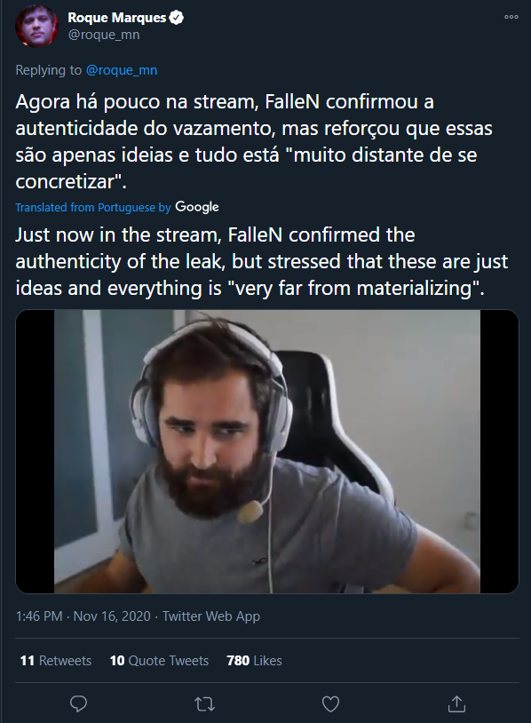Click the verified badge next to Roque Marques
Image resolution: width=531 pixels, height=723 pixels.
tap(177, 18)
